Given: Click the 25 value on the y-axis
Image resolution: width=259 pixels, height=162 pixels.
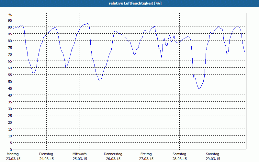Looking at the screenshot, I should pyautogui.click(x=10, y=116).
